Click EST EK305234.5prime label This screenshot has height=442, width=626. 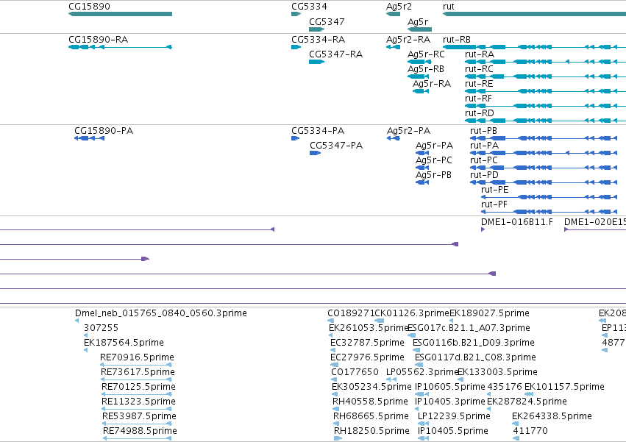[x=371, y=387]
